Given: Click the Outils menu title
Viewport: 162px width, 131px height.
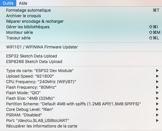Looking at the screenshot, I should pos(8,3).
